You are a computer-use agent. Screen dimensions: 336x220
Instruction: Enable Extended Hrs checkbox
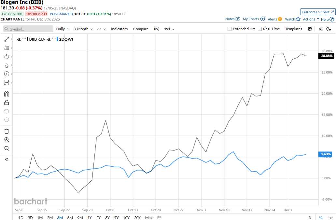[230, 29]
